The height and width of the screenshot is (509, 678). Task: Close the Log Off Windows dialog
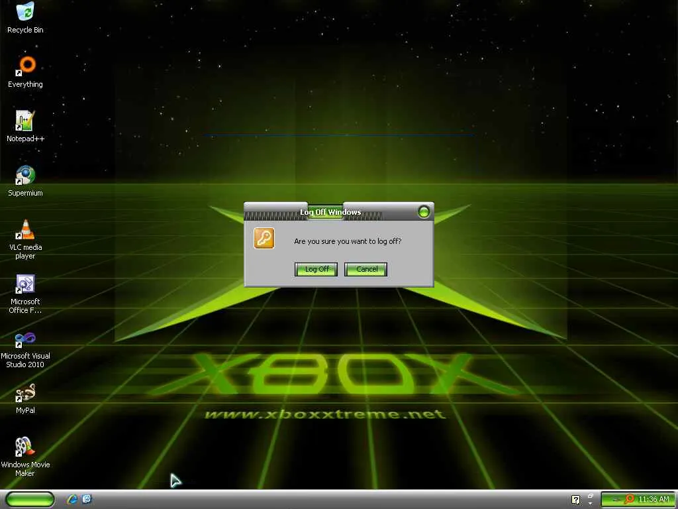coord(424,211)
